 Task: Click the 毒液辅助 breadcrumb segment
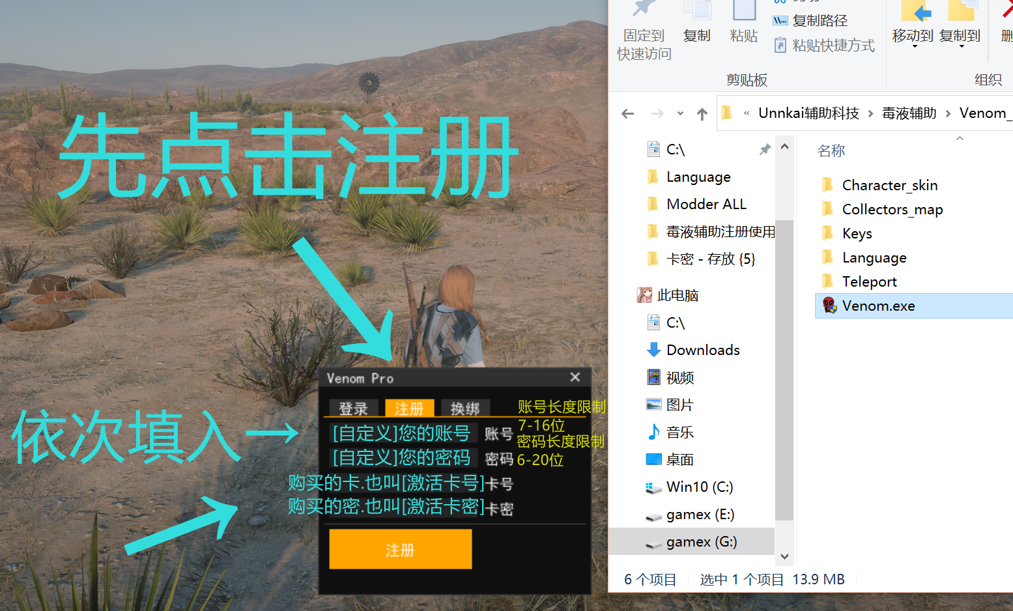909,113
